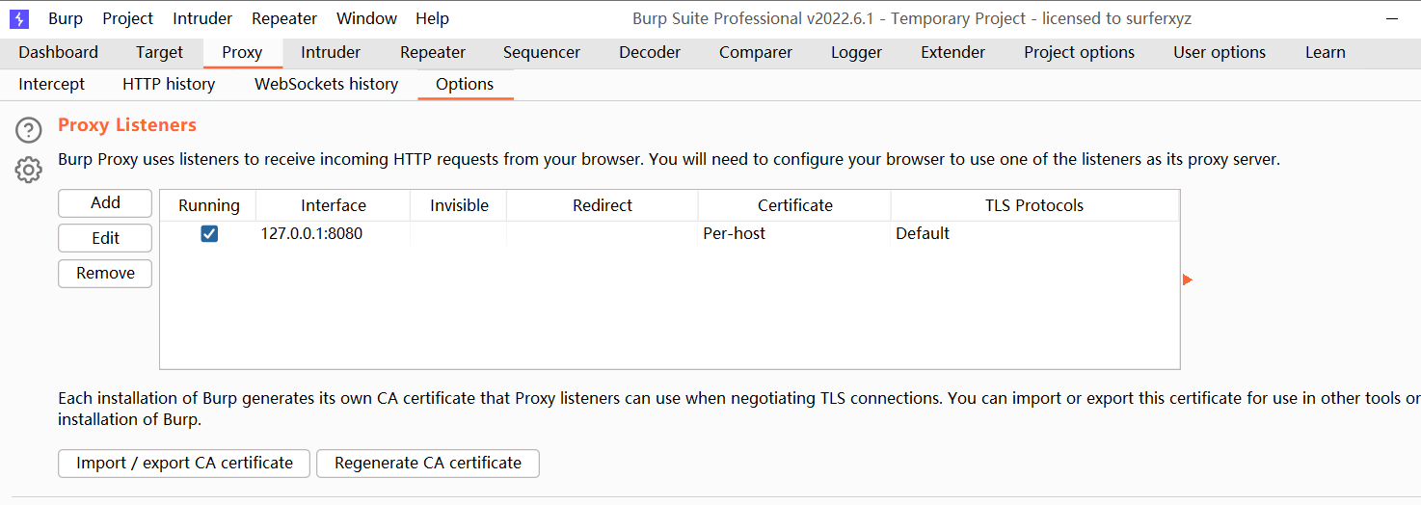Select the Intercept sub-tab
The width and height of the screenshot is (1421, 505).
pyautogui.click(x=52, y=84)
